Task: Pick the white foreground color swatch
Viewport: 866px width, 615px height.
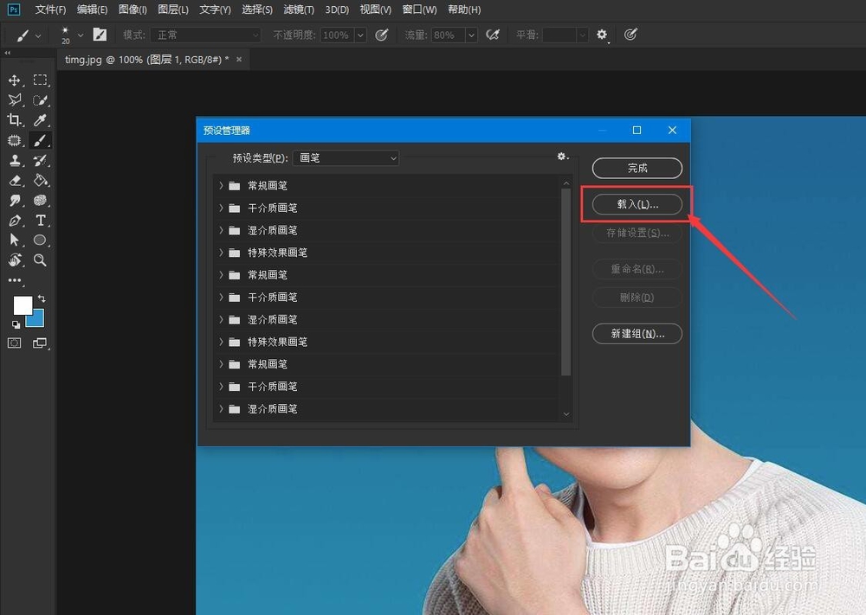Action: pos(23,304)
